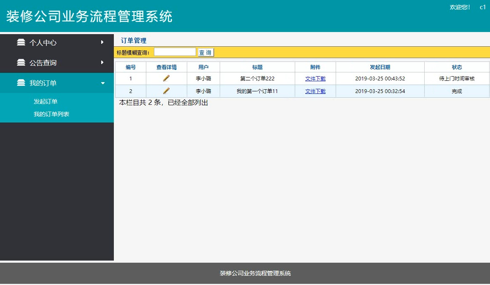
Task: Click the stack icon beside 我的订单
Action: pyautogui.click(x=21, y=83)
